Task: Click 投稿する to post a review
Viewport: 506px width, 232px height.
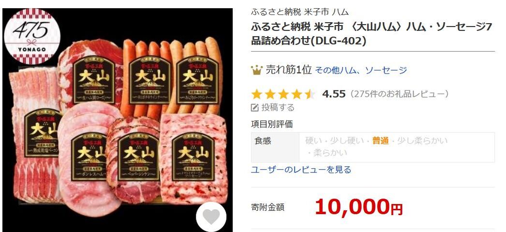Action: (x=278, y=107)
